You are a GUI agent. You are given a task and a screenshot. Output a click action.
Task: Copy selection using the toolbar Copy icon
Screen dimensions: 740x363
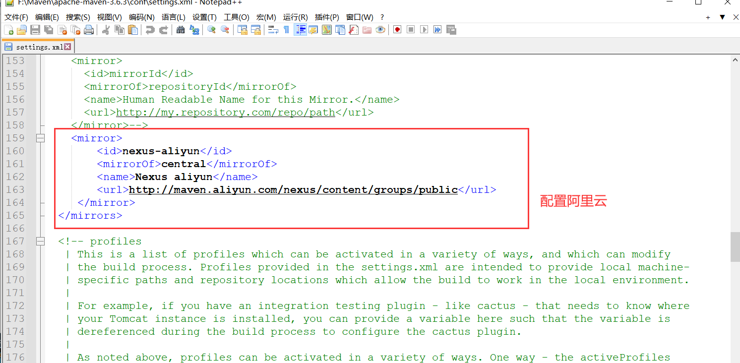tap(119, 30)
